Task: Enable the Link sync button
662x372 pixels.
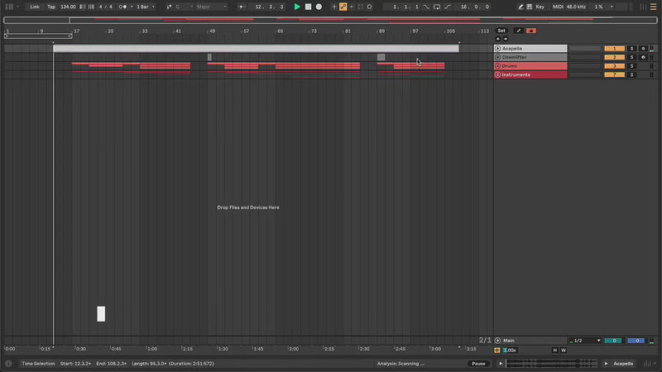Action: coord(35,7)
